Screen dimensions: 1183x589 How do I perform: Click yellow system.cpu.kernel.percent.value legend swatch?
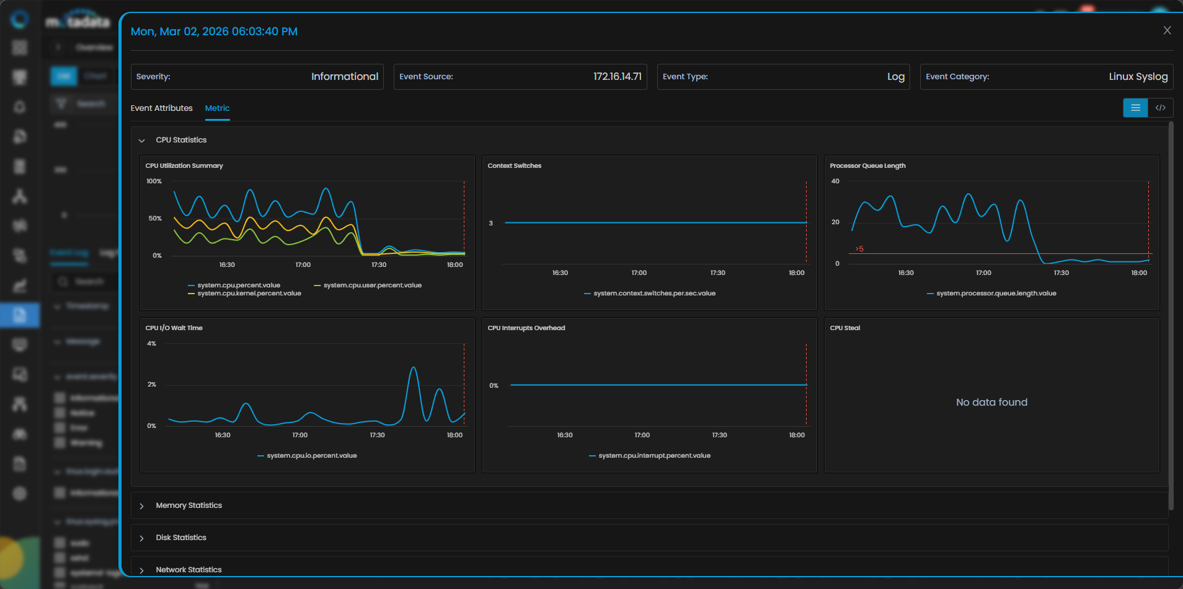pos(191,294)
